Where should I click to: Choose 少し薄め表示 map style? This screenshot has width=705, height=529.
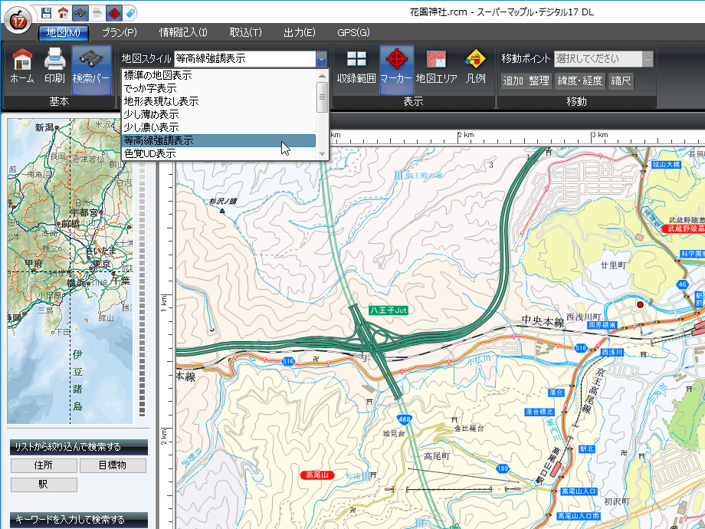click(x=219, y=115)
